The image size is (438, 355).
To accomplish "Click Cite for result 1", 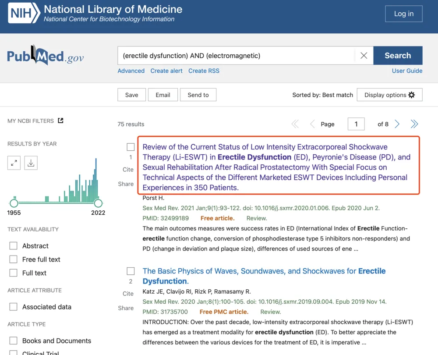I will pos(128,170).
